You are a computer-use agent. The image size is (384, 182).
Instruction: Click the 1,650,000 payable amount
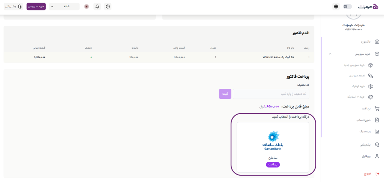pos(271,106)
